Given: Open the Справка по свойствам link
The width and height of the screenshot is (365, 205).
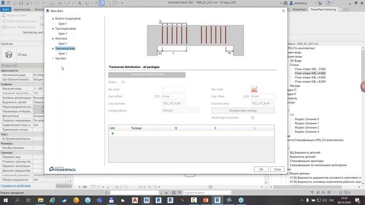Looking at the screenshot, I should click(15, 186).
